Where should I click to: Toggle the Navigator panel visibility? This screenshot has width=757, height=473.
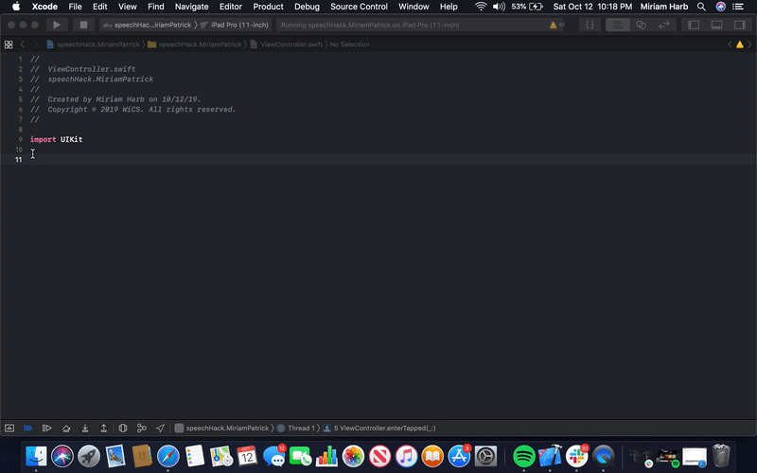point(694,25)
